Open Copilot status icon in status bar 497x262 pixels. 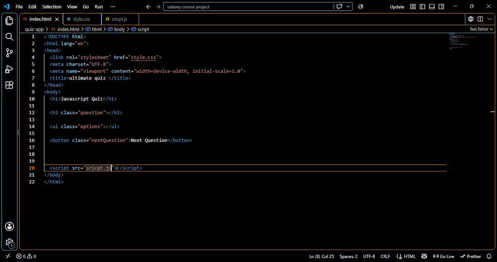click(x=424, y=257)
